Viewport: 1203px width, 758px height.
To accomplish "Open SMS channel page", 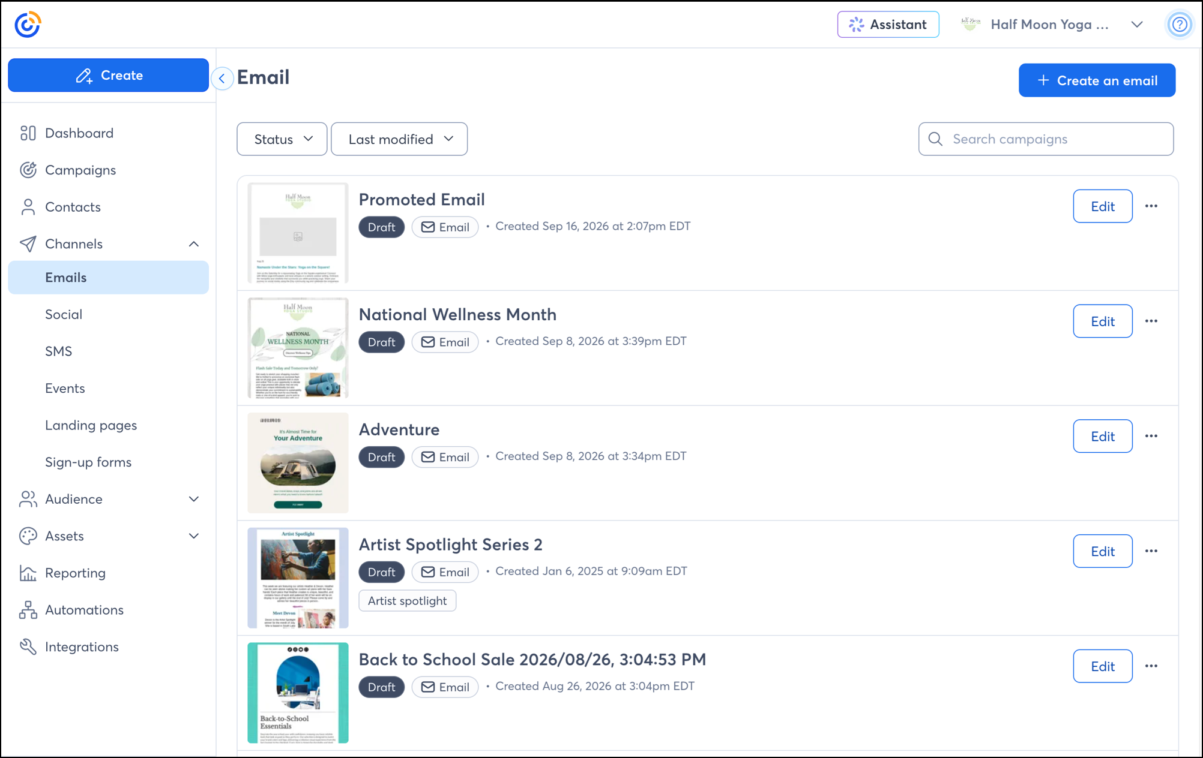I will point(59,351).
